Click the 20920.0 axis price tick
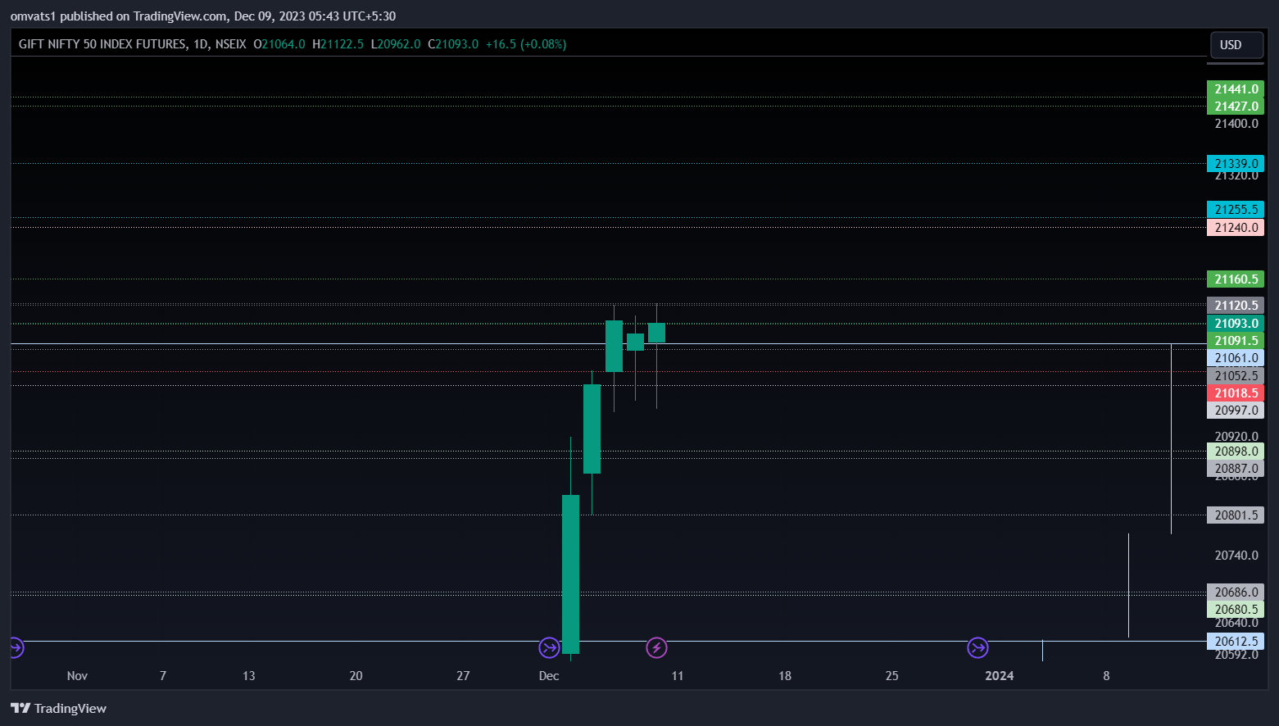Viewport: 1279px width, 726px height. [x=1236, y=437]
